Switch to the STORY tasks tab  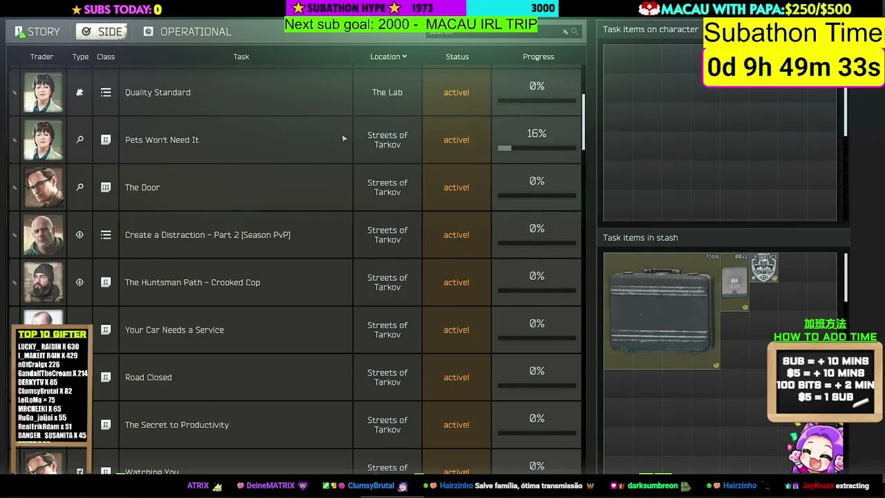pyautogui.click(x=37, y=32)
